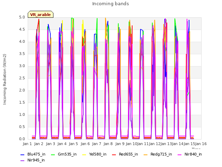Select the Nir945_in legend label

(x=36, y=160)
